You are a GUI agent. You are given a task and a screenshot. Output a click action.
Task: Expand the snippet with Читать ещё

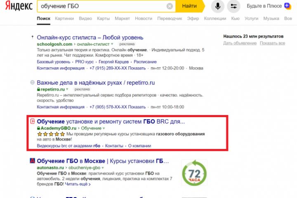78,184
